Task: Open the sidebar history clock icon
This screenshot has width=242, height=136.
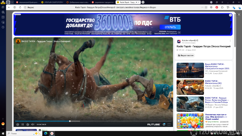Action: (3, 27)
